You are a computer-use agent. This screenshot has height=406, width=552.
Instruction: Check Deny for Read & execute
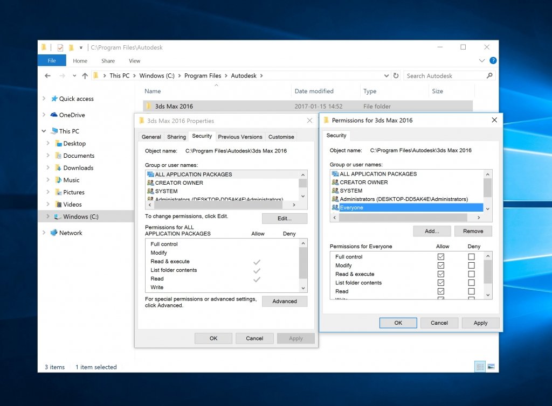(471, 274)
